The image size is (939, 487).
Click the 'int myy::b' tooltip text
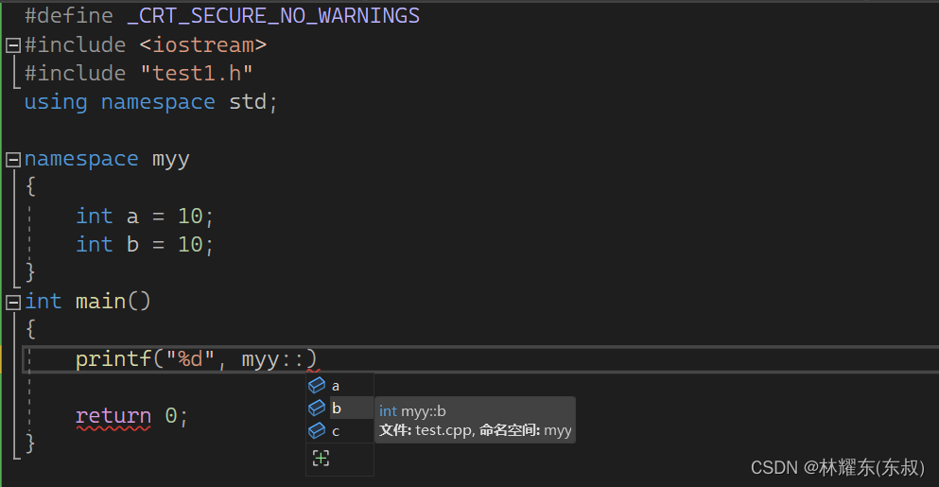[x=412, y=411]
